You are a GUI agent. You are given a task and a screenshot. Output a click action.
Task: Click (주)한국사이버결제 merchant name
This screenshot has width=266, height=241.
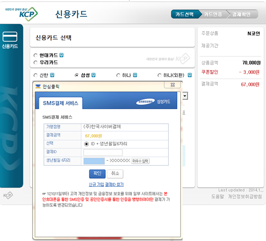point(102,127)
